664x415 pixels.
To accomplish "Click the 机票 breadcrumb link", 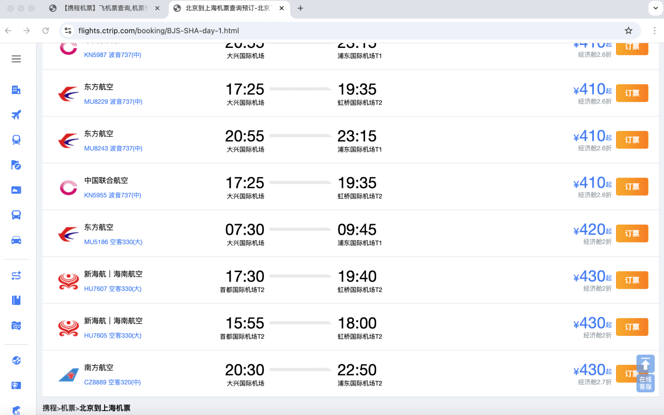I will (x=67, y=408).
